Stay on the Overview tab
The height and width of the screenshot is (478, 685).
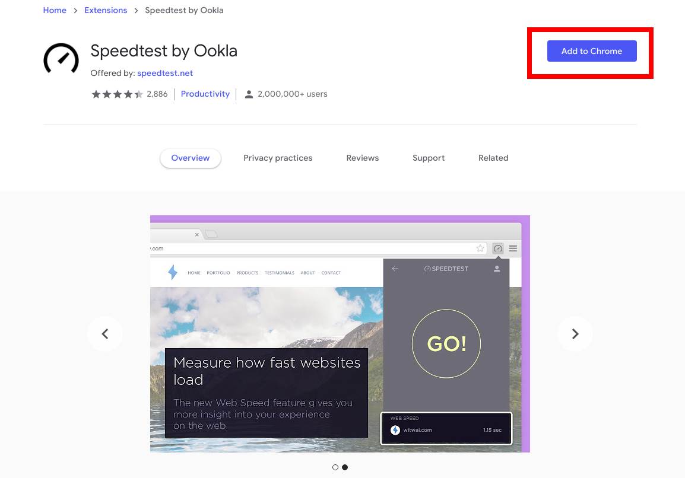[x=190, y=158]
